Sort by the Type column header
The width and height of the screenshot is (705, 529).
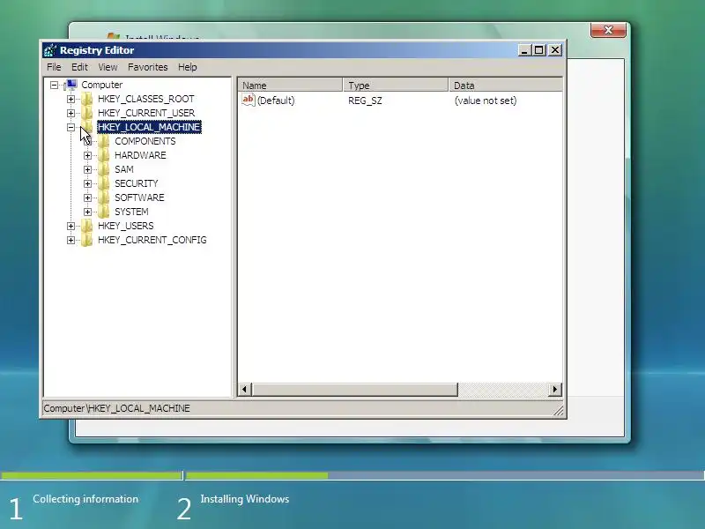(396, 85)
